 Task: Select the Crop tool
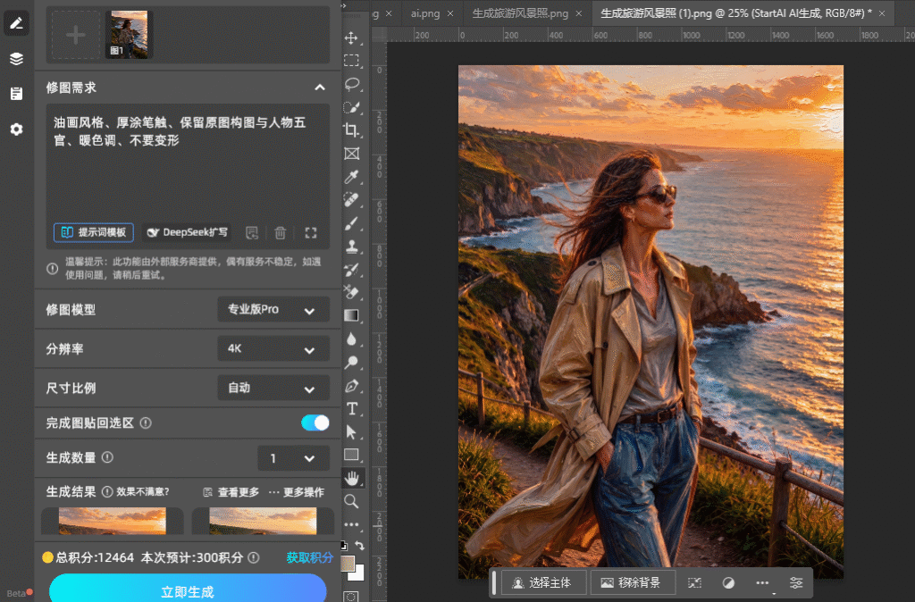(x=351, y=130)
